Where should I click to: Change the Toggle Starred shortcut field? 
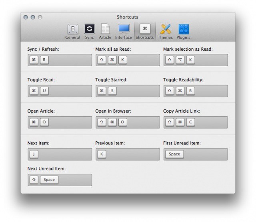pyautogui.click(x=128, y=91)
